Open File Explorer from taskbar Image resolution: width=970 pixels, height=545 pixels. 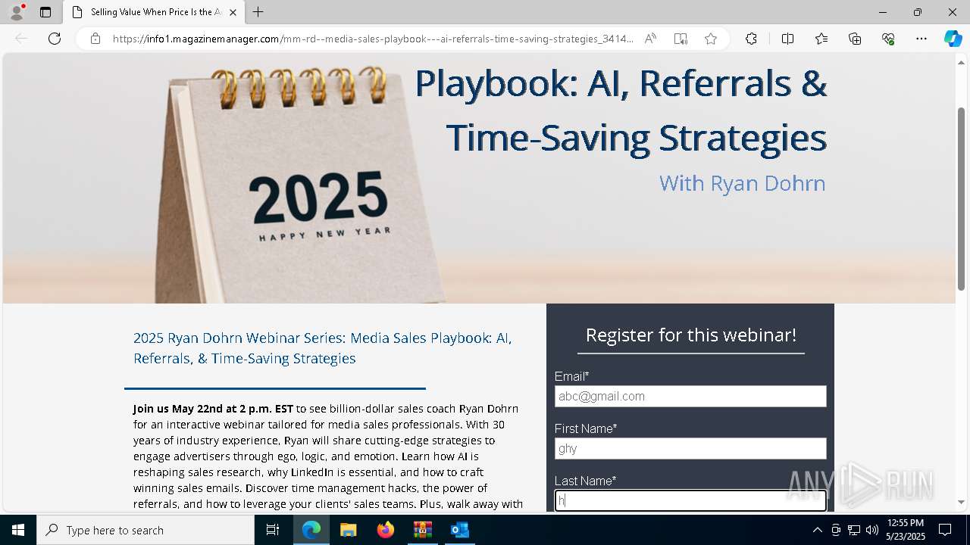tap(348, 530)
